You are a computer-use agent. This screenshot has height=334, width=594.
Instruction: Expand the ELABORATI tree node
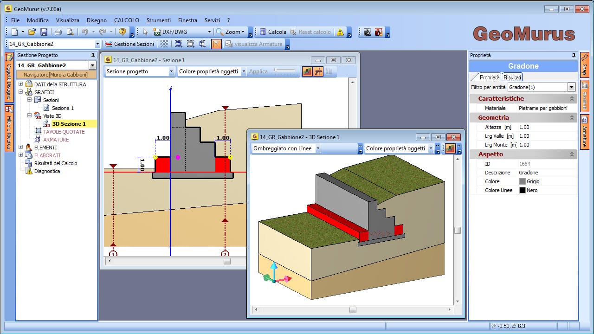pyautogui.click(x=20, y=155)
